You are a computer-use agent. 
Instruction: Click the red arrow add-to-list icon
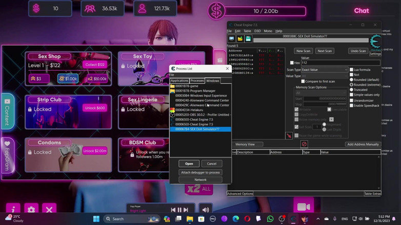(x=289, y=136)
